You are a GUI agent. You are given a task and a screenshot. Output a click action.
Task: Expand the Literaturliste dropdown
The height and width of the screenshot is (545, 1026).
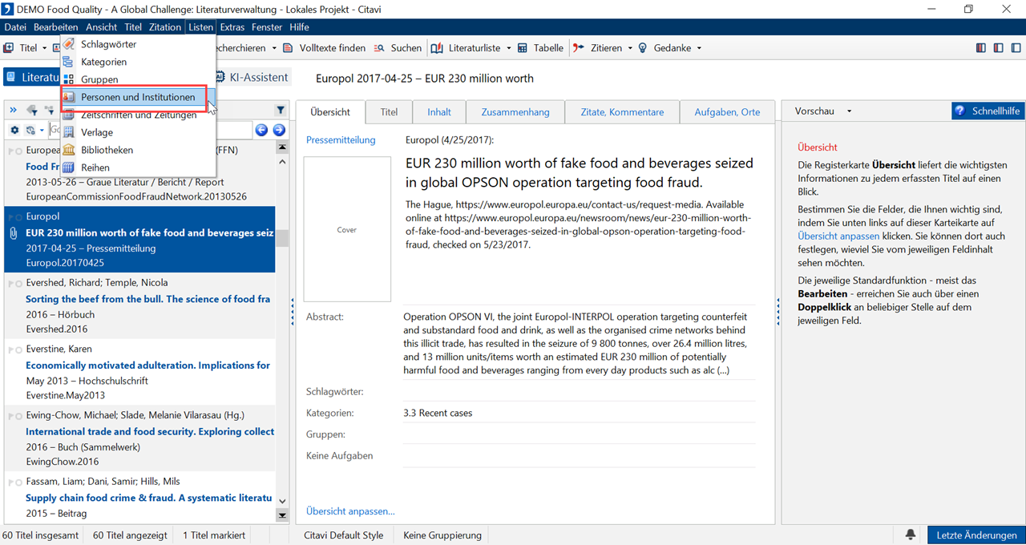coord(508,48)
